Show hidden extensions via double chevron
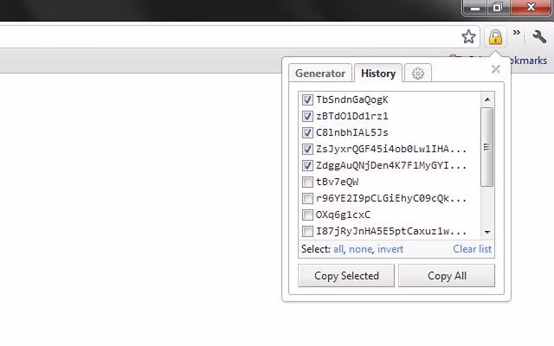The width and height of the screenshot is (554, 346). (x=517, y=33)
